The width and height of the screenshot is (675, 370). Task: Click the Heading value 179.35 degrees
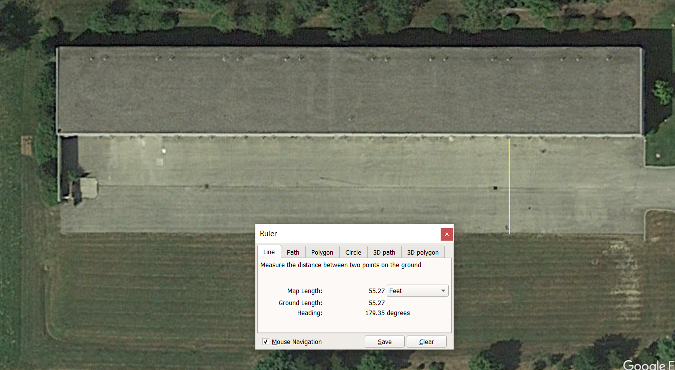coord(387,313)
